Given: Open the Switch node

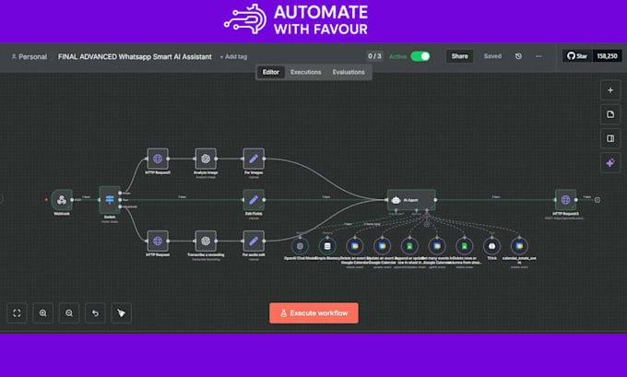Looking at the screenshot, I should pos(110,199).
